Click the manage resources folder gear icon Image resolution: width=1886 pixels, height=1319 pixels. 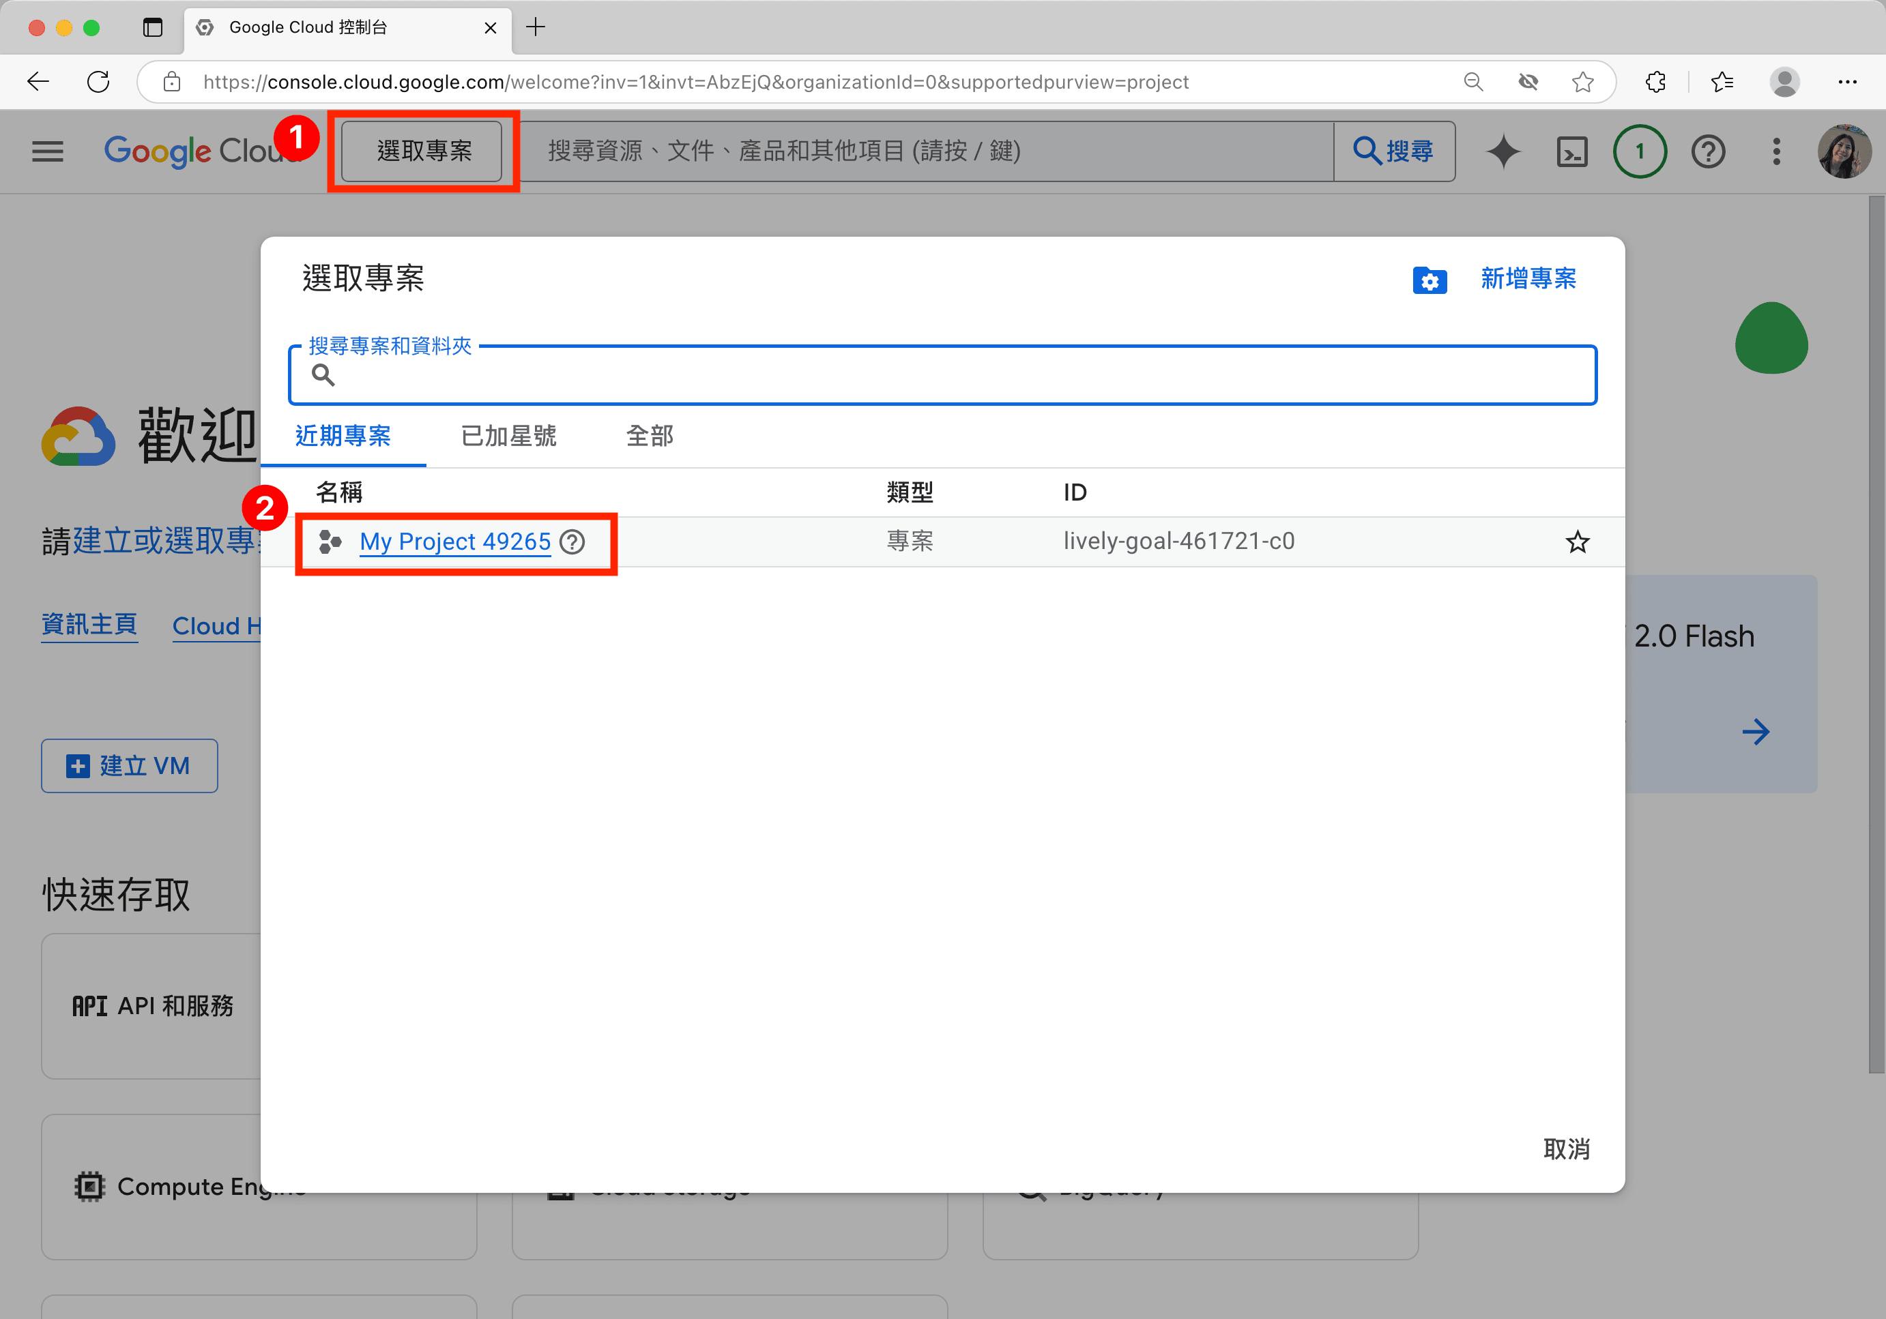(x=1430, y=280)
